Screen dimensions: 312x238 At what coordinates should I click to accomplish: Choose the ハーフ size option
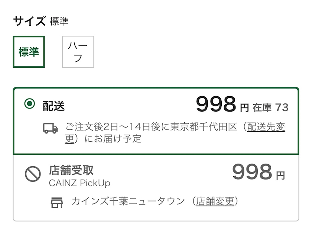78,52
